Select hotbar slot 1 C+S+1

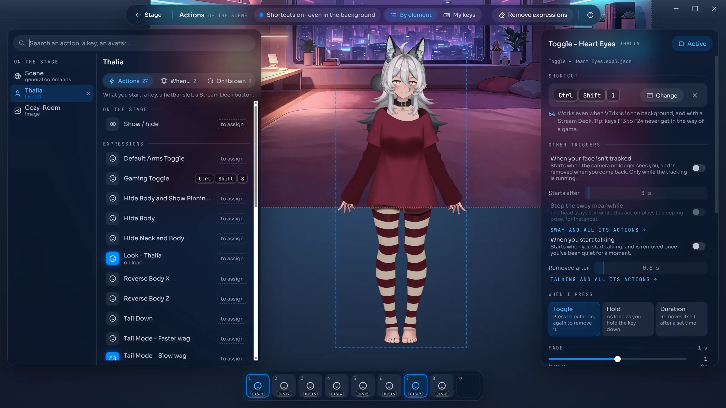coord(258,386)
